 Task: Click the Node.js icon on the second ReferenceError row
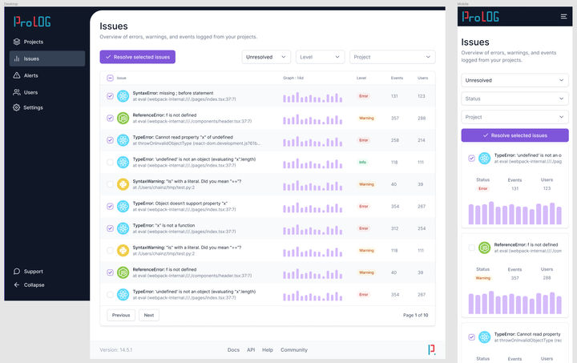[123, 272]
